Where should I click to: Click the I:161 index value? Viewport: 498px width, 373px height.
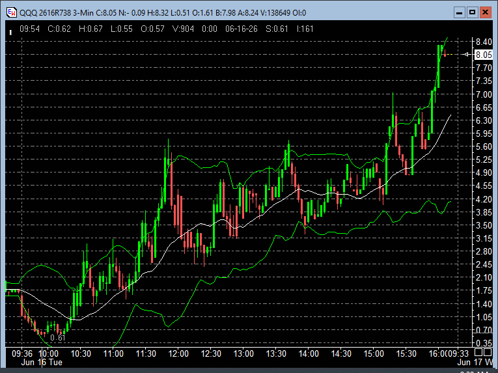pos(305,29)
